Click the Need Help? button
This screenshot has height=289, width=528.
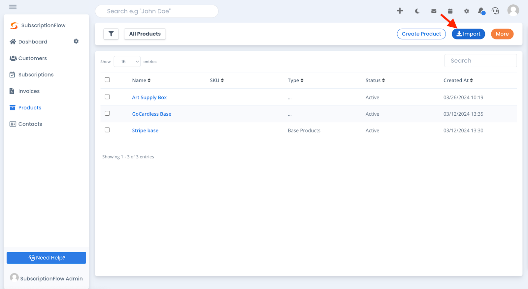click(x=46, y=258)
